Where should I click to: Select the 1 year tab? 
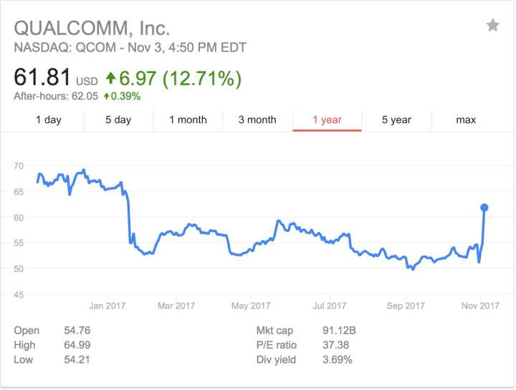click(327, 120)
